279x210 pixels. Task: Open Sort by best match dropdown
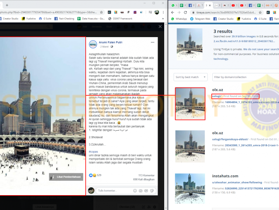(x=191, y=77)
